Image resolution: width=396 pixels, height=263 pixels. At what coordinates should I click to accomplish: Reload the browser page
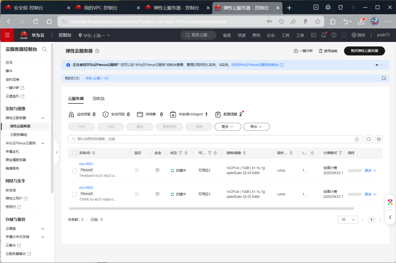tap(36, 21)
